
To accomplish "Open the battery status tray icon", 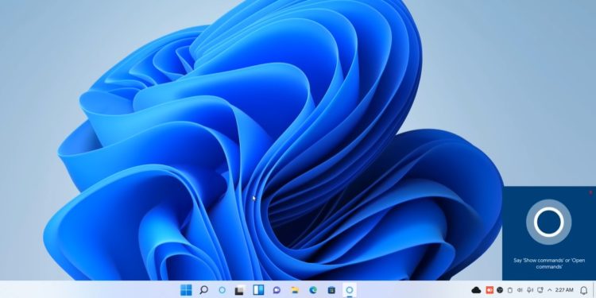I will pyautogui.click(x=510, y=290).
